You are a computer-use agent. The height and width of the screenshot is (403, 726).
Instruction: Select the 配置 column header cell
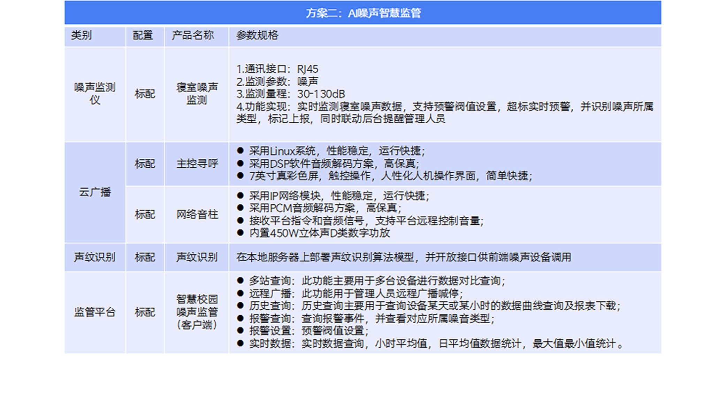(143, 35)
